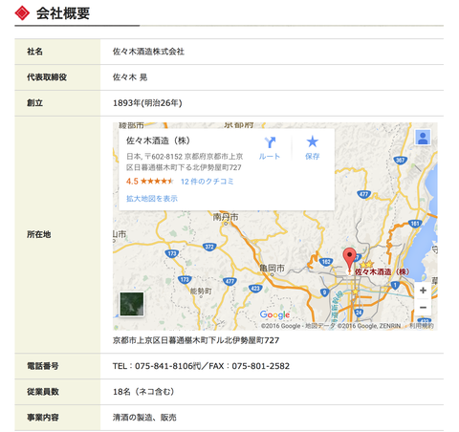The height and width of the screenshot is (432, 459).
Task: Click representative name 佐々木 晃
Action: click(x=130, y=77)
